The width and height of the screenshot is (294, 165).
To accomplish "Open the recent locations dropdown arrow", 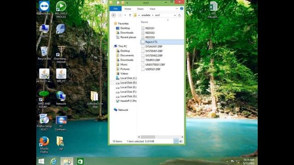I will click(x=125, y=15).
